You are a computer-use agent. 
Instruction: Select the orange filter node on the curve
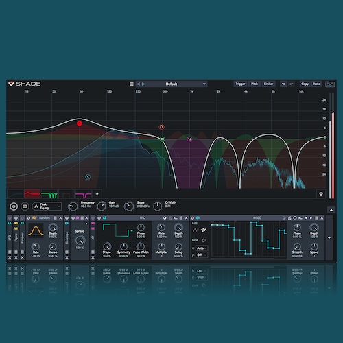click(162, 127)
